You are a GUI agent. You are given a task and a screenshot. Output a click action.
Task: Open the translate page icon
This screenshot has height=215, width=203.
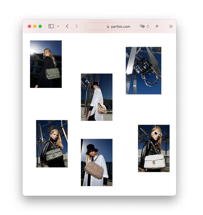142,26
